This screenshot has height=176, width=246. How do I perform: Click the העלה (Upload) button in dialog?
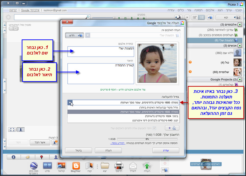pyautogui.click(x=108, y=151)
